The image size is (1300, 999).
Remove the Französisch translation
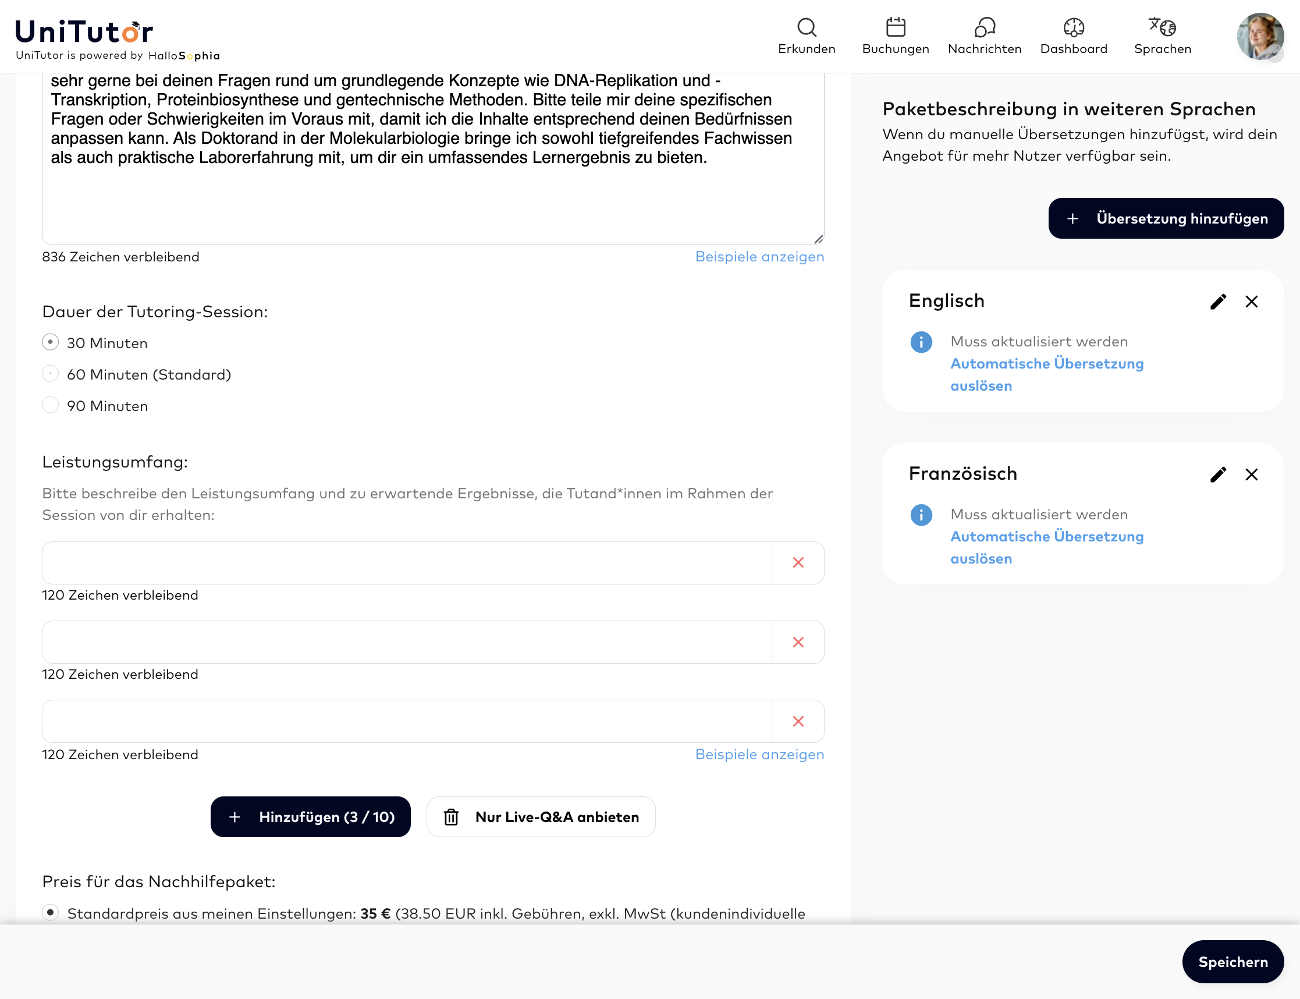[x=1251, y=474]
